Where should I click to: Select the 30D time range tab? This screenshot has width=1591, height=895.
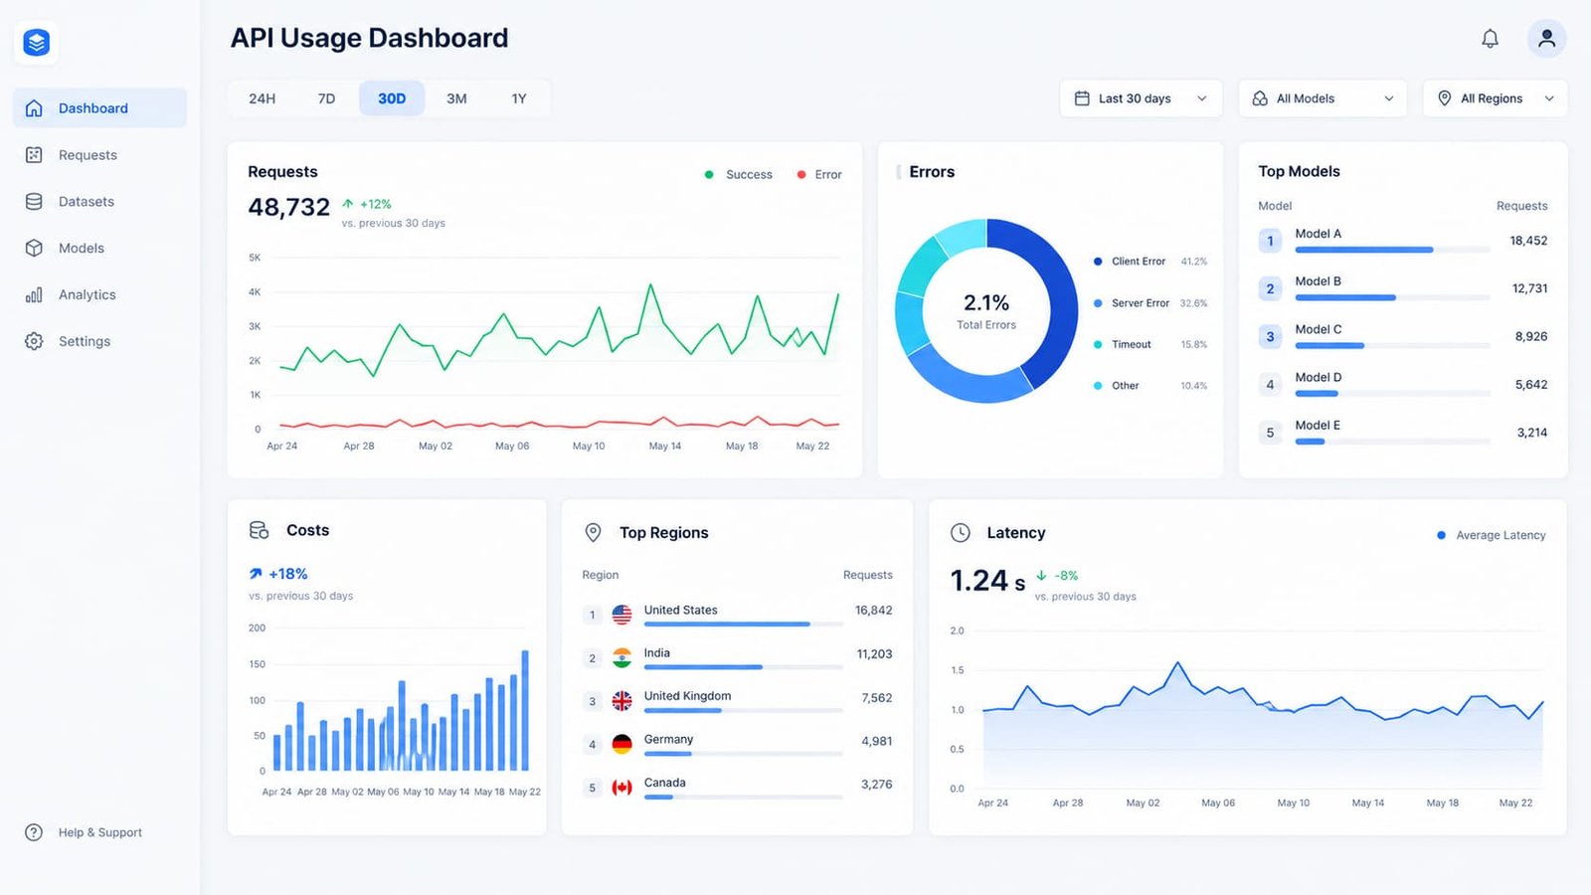click(392, 98)
